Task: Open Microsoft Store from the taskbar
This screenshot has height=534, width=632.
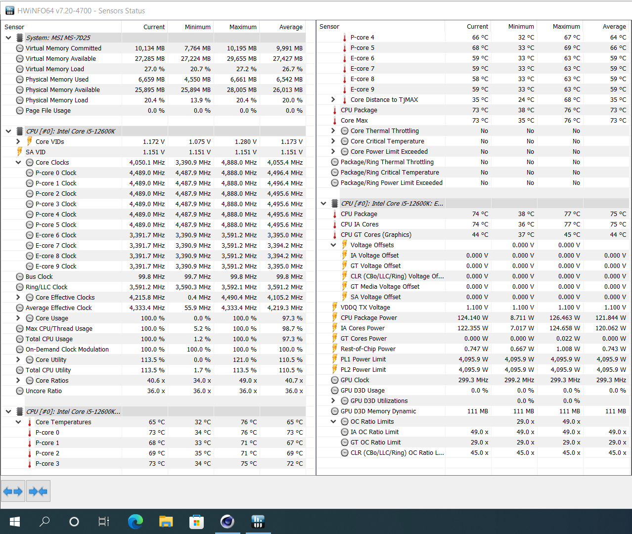Action: click(196, 522)
